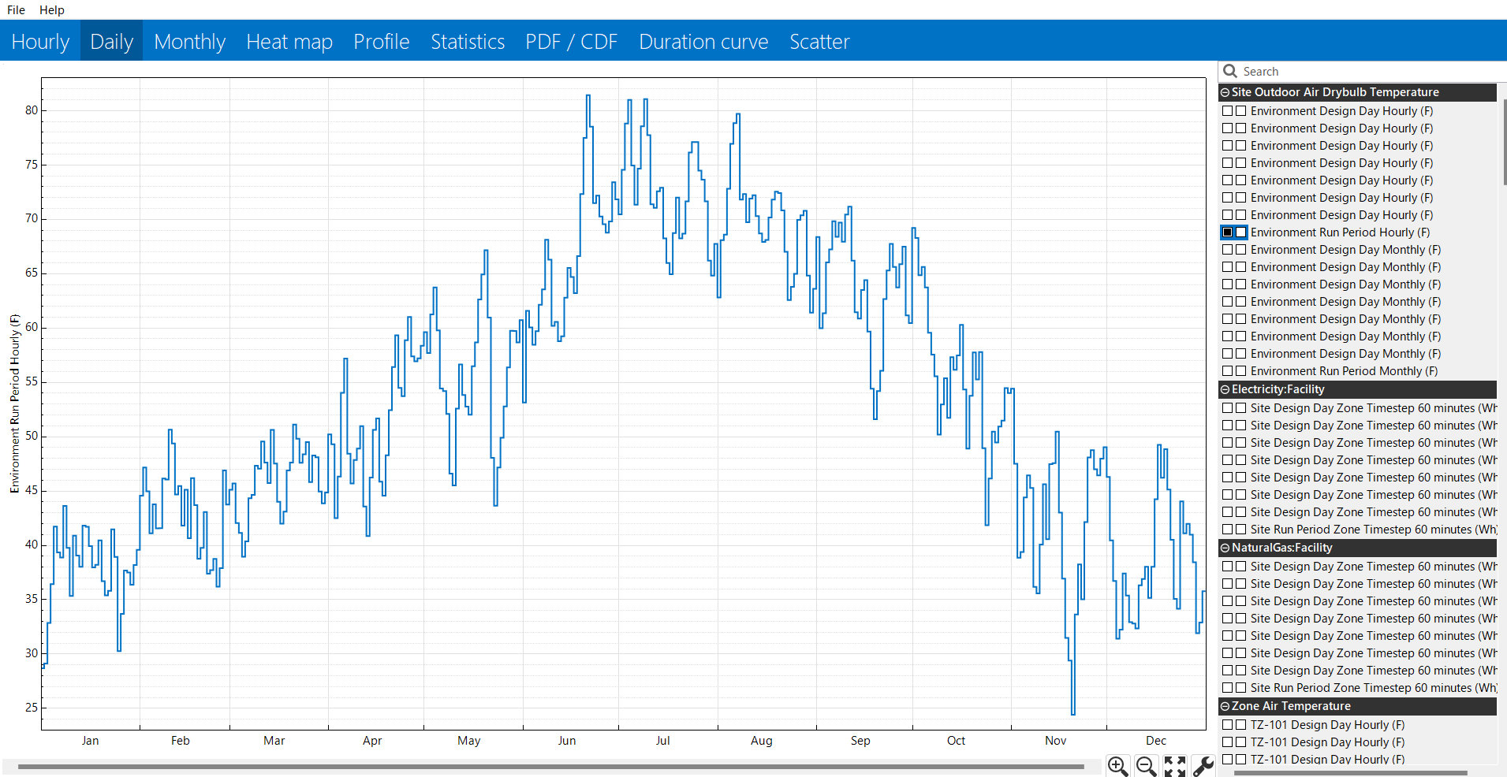The width and height of the screenshot is (1507, 777).
Task: Check second box of Environment Run Period Monthly
Action: click(1241, 371)
